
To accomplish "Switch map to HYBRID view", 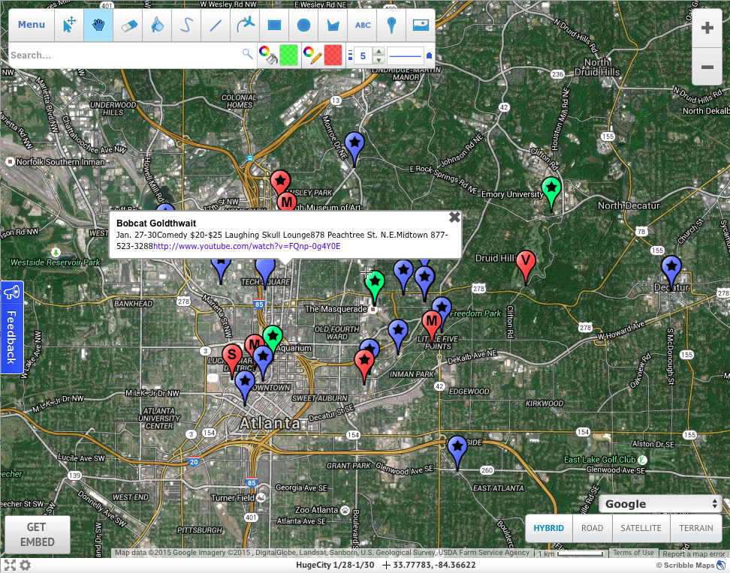I will click(x=548, y=528).
